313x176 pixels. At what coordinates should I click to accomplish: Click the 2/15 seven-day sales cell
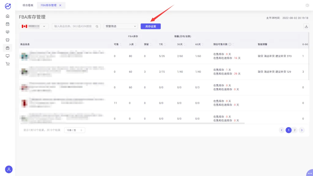pos(162,71)
